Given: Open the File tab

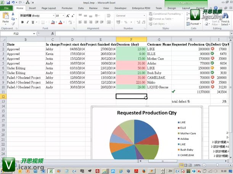Looking at the screenshot, I should click(6, 8).
